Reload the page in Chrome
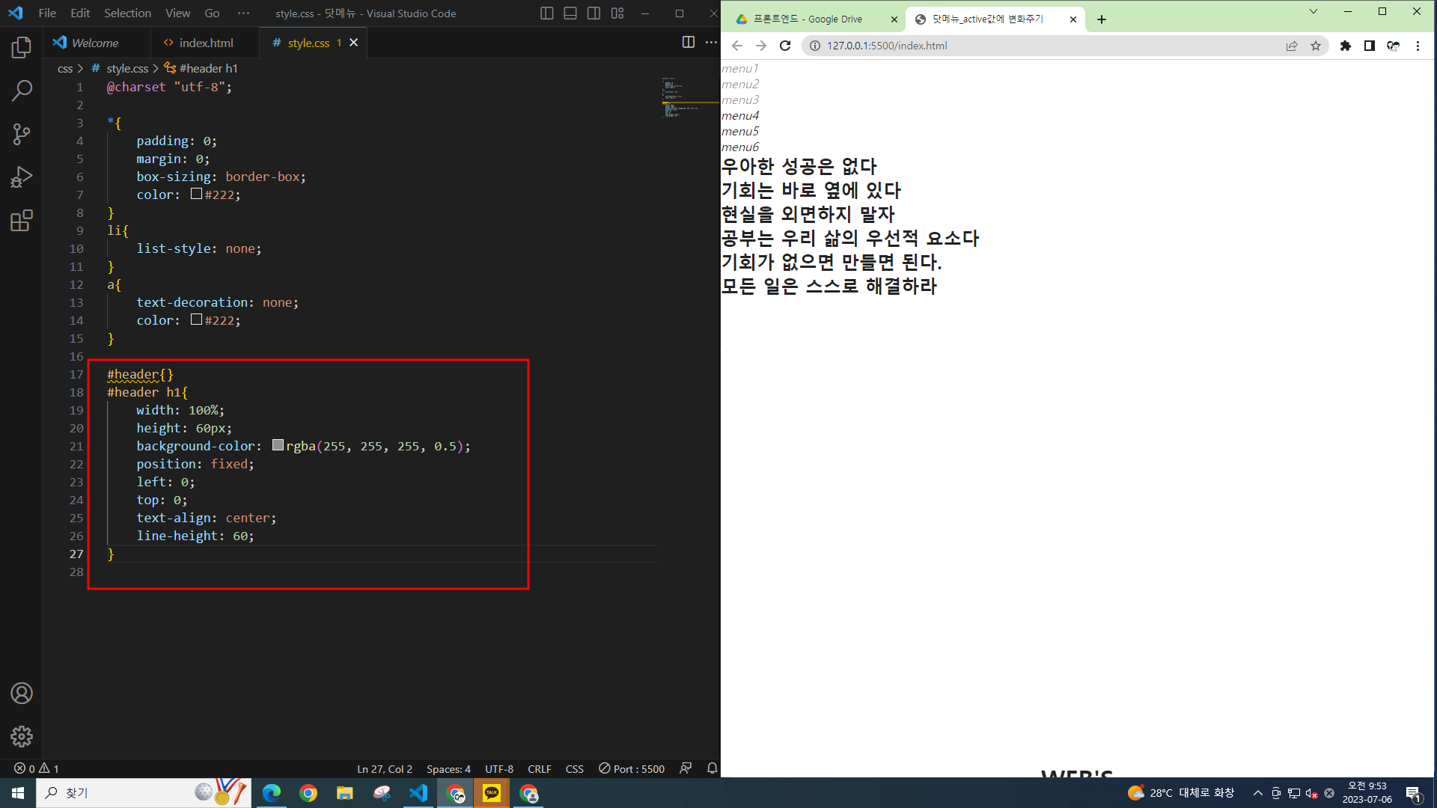This screenshot has height=808, width=1437. coord(784,46)
